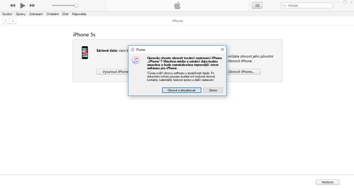Open the Ovládání menu
The image size is (354, 189).
point(53,14)
